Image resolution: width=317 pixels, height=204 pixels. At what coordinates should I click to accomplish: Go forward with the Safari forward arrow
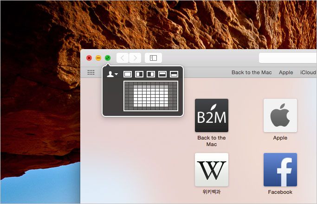(135, 58)
